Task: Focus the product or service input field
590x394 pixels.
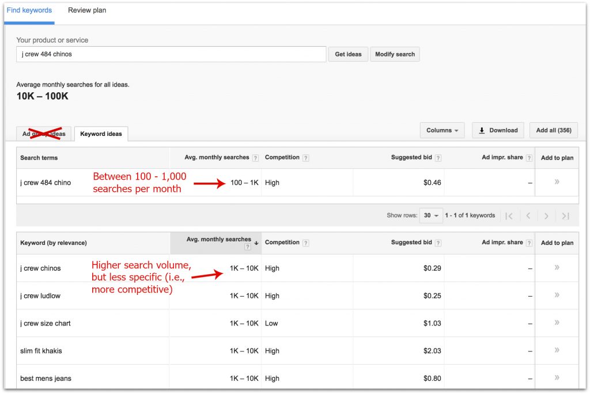Action: (171, 54)
